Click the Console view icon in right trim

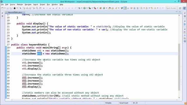tap(185, 41)
